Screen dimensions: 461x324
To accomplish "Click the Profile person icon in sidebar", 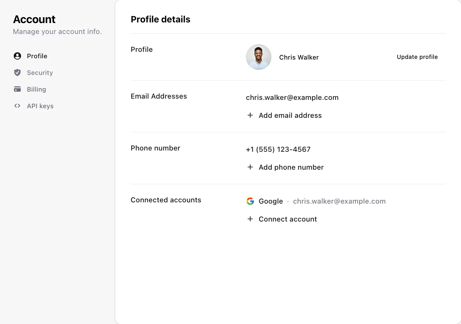I will tap(17, 56).
